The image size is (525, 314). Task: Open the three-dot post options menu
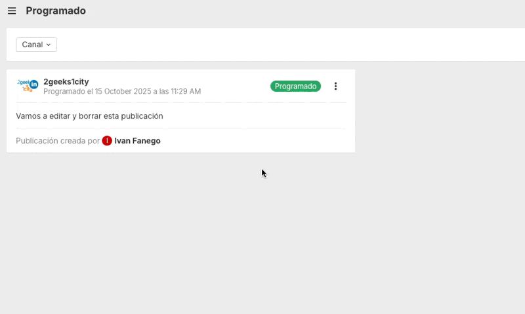[336, 87]
